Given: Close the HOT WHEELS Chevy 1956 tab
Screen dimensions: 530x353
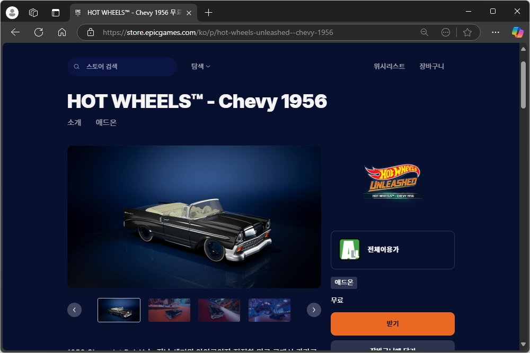Looking at the screenshot, I should (189, 13).
